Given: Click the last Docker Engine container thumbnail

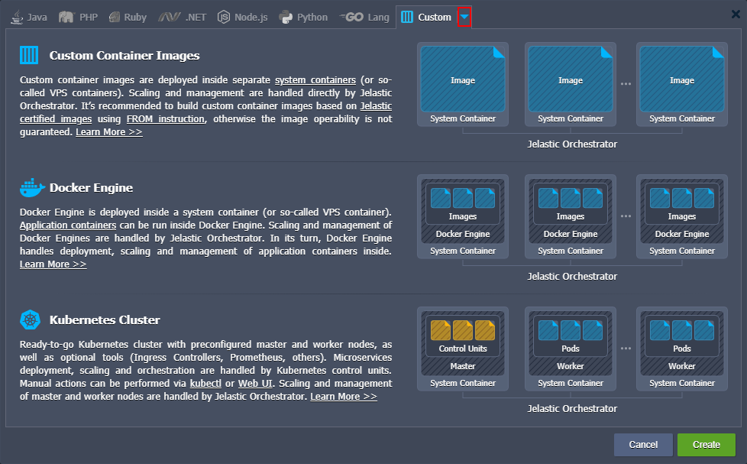Looking at the screenshot, I should click(x=682, y=216).
